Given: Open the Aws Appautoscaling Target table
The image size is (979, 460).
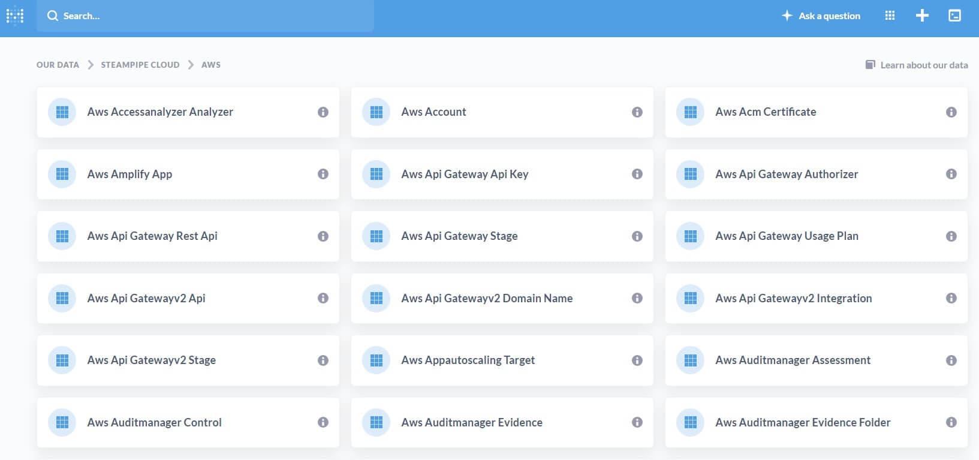Looking at the screenshot, I should click(x=502, y=360).
